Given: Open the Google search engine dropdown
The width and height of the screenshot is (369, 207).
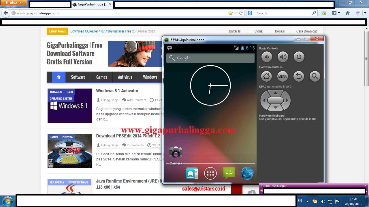Looking at the screenshot, I should [251, 13].
